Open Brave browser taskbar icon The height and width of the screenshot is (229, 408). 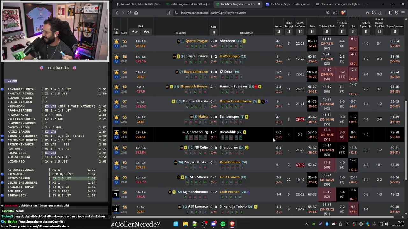tap(232, 224)
